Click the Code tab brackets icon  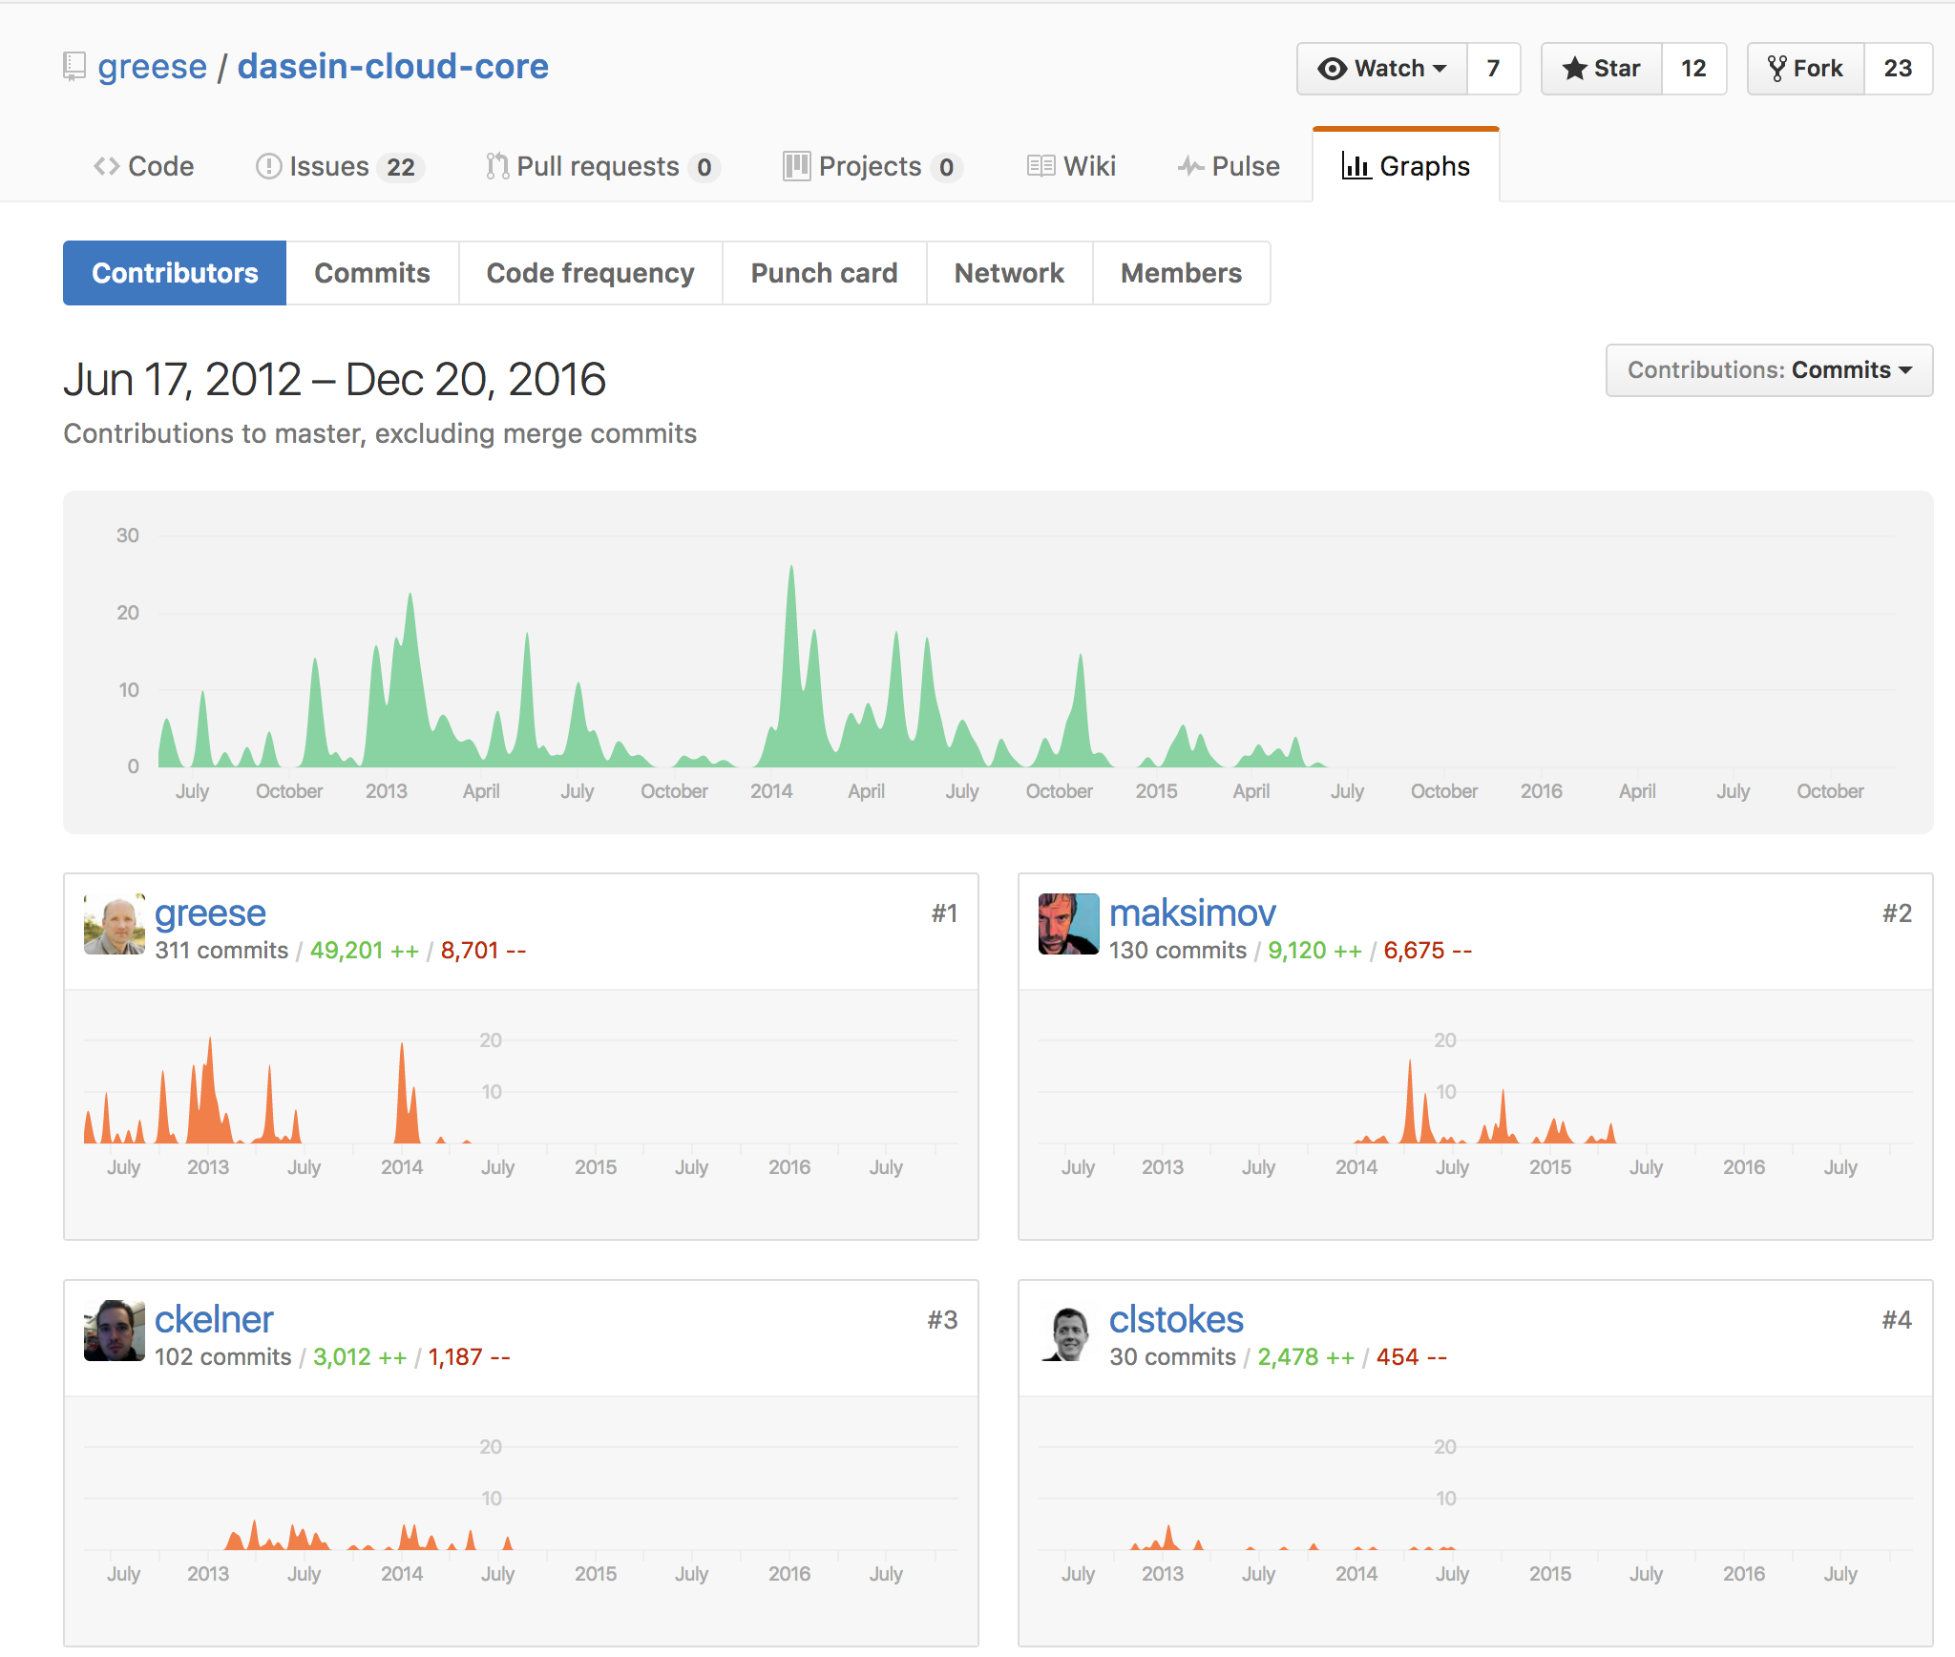pos(106,166)
